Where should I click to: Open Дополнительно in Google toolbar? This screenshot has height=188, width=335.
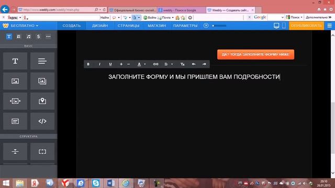(318, 17)
